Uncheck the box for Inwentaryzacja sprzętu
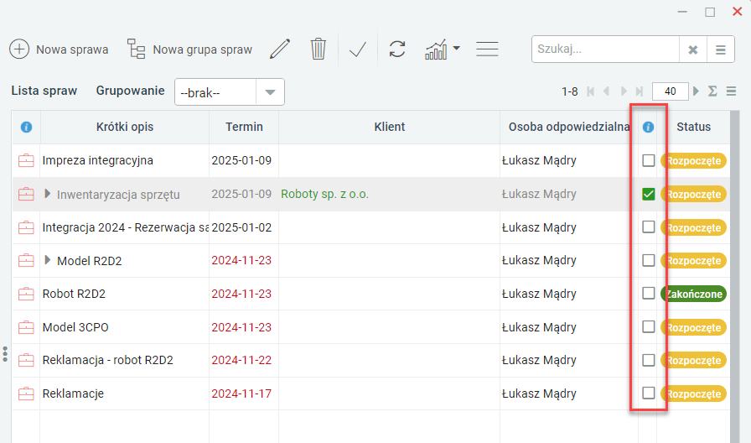751x443 pixels. pos(648,194)
